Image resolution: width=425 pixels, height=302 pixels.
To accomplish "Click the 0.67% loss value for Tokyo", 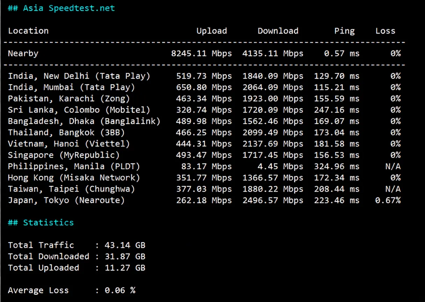I will pos(388,201).
